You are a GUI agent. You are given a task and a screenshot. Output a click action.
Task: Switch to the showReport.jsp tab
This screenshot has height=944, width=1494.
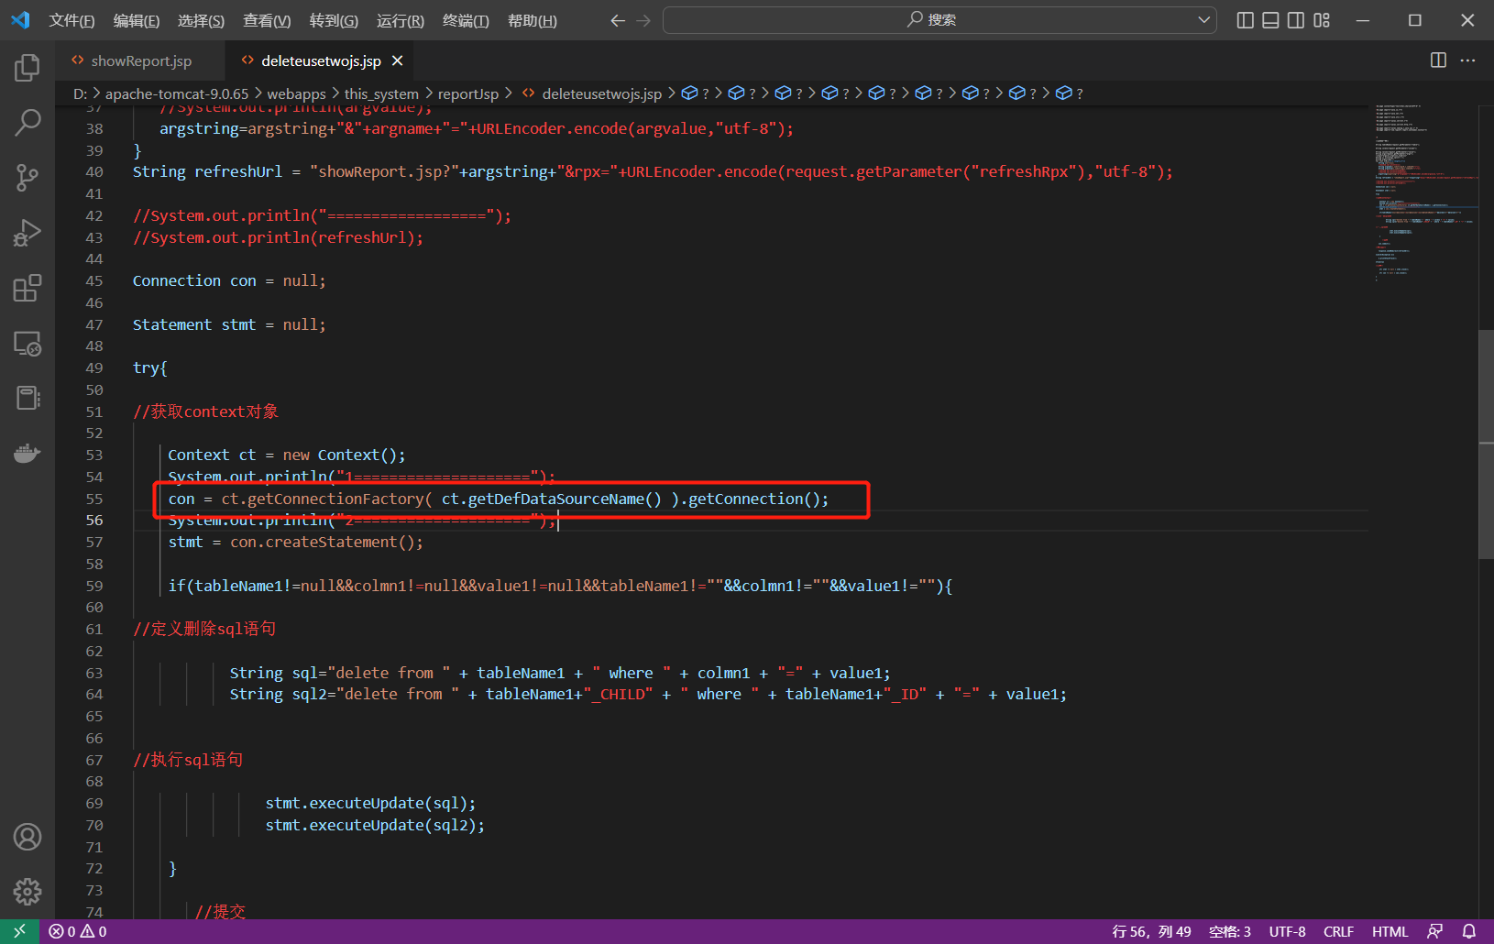pyautogui.click(x=140, y=60)
